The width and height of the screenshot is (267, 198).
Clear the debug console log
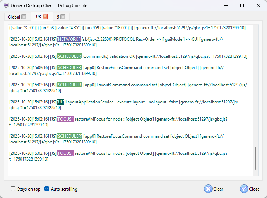(x=214, y=189)
